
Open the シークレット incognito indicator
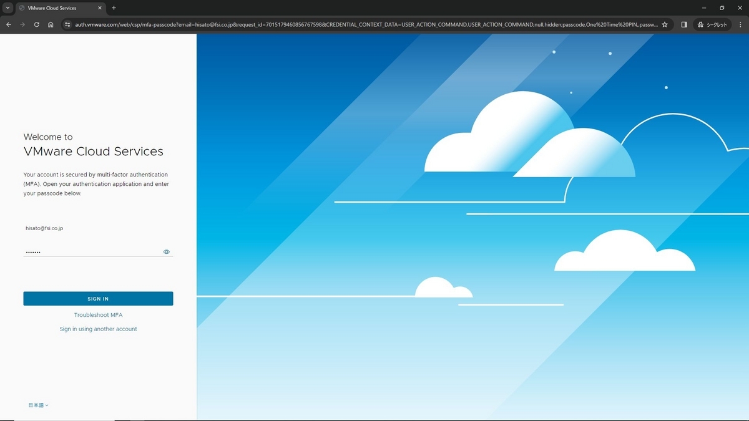click(x=712, y=24)
